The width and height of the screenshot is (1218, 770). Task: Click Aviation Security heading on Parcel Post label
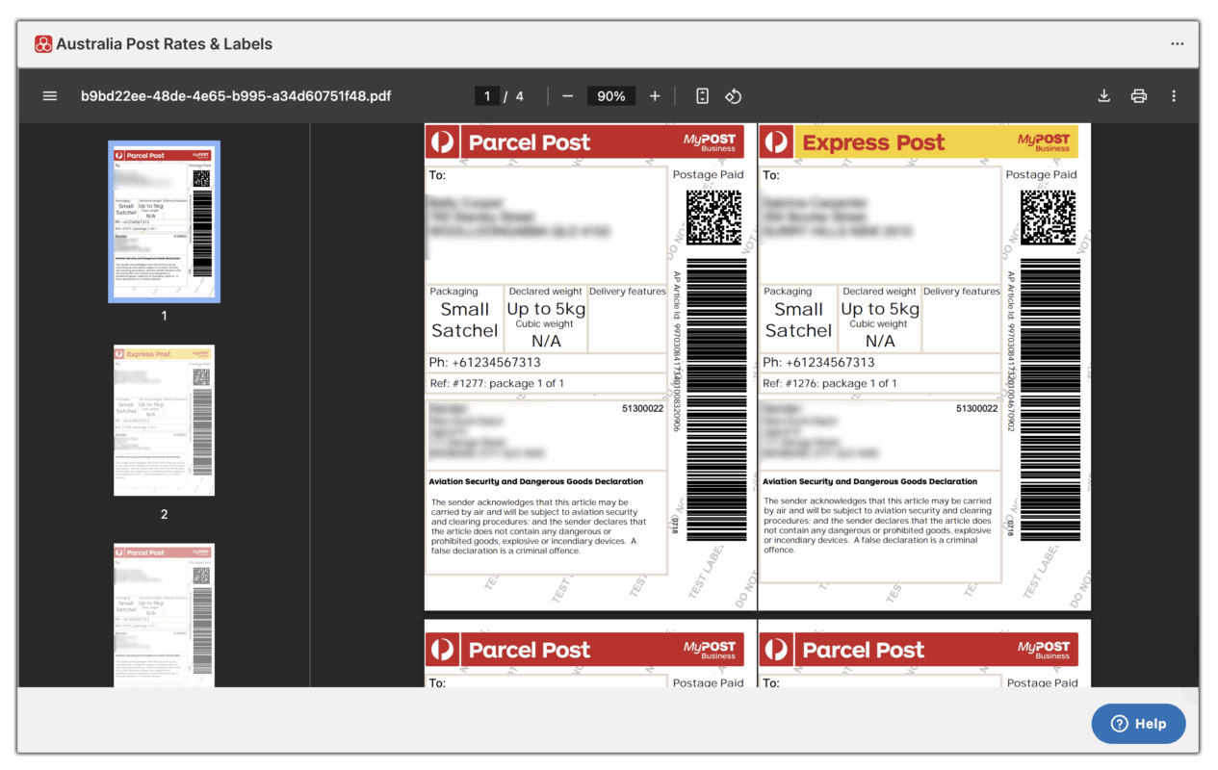(x=535, y=481)
